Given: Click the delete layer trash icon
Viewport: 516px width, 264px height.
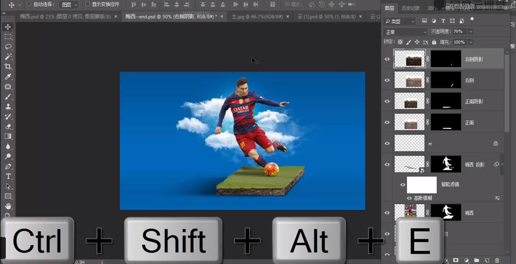Looking at the screenshot, I should (x=497, y=261).
